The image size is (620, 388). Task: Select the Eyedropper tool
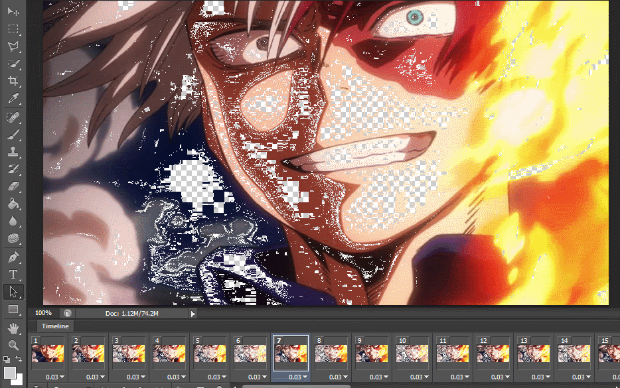click(x=13, y=98)
